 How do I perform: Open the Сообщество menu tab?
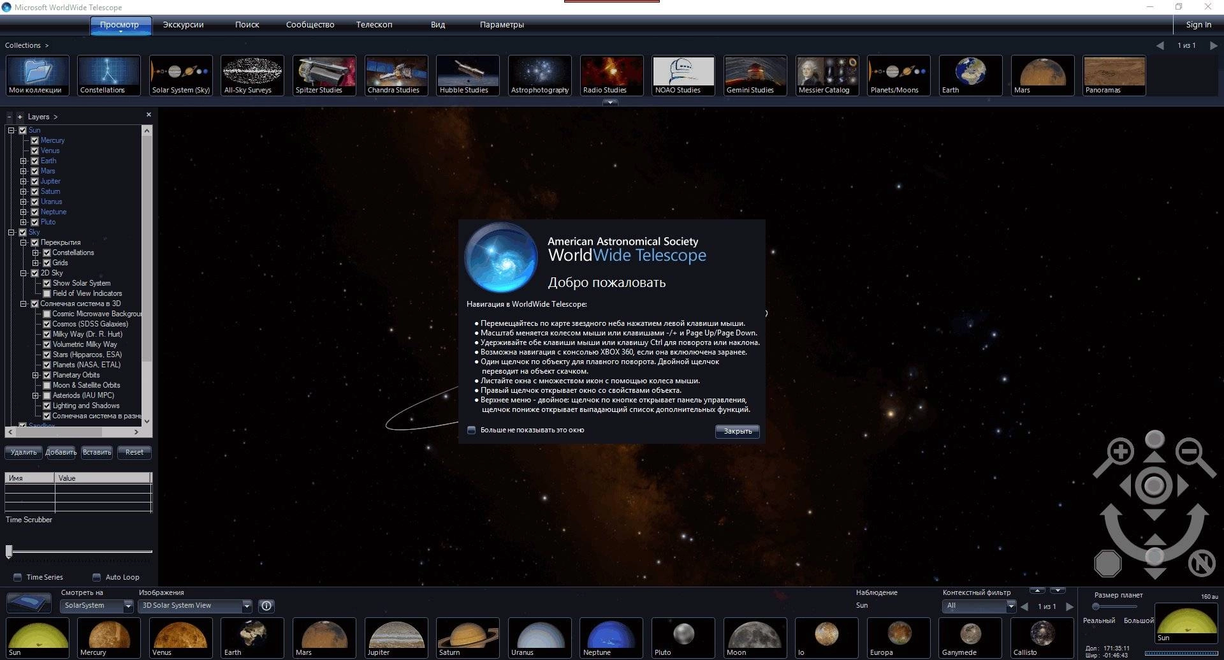point(310,25)
